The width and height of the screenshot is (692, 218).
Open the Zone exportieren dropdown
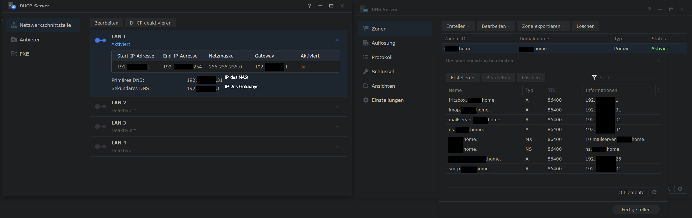tap(543, 26)
